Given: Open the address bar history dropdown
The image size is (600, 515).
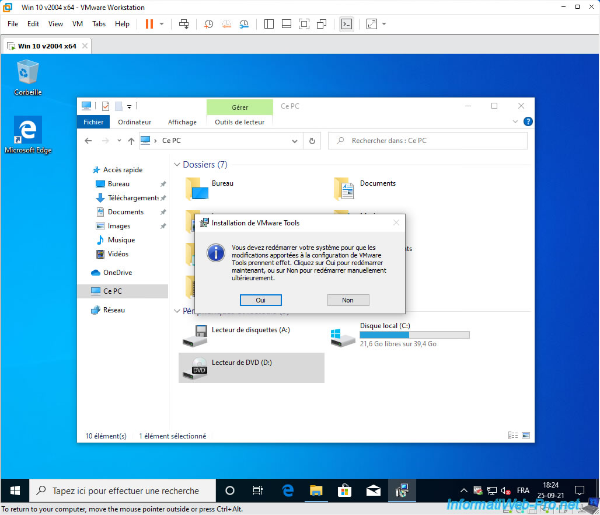Looking at the screenshot, I should pyautogui.click(x=295, y=141).
